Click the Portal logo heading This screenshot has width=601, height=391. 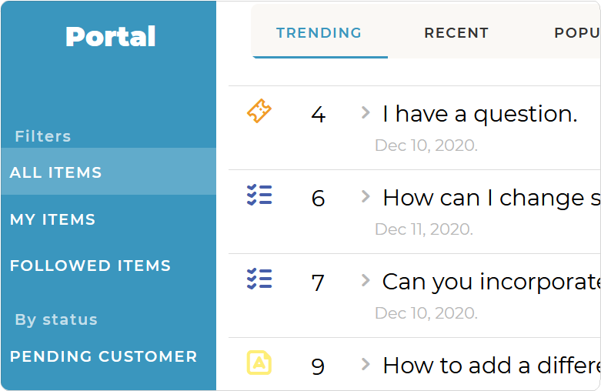point(110,36)
